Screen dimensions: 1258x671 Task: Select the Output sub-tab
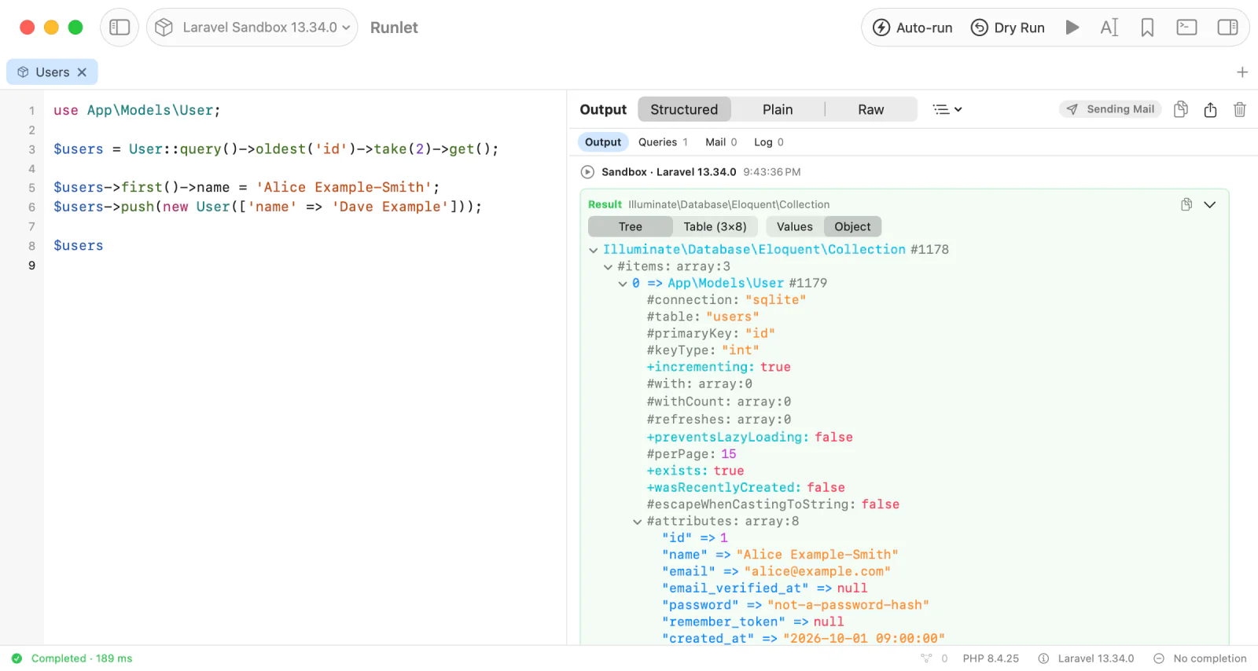pyautogui.click(x=603, y=142)
